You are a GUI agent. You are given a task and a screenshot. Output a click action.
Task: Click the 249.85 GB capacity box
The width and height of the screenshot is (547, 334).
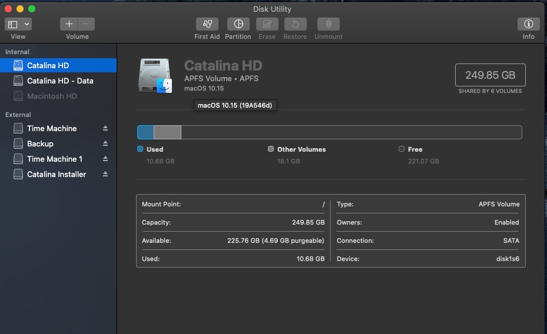click(490, 75)
